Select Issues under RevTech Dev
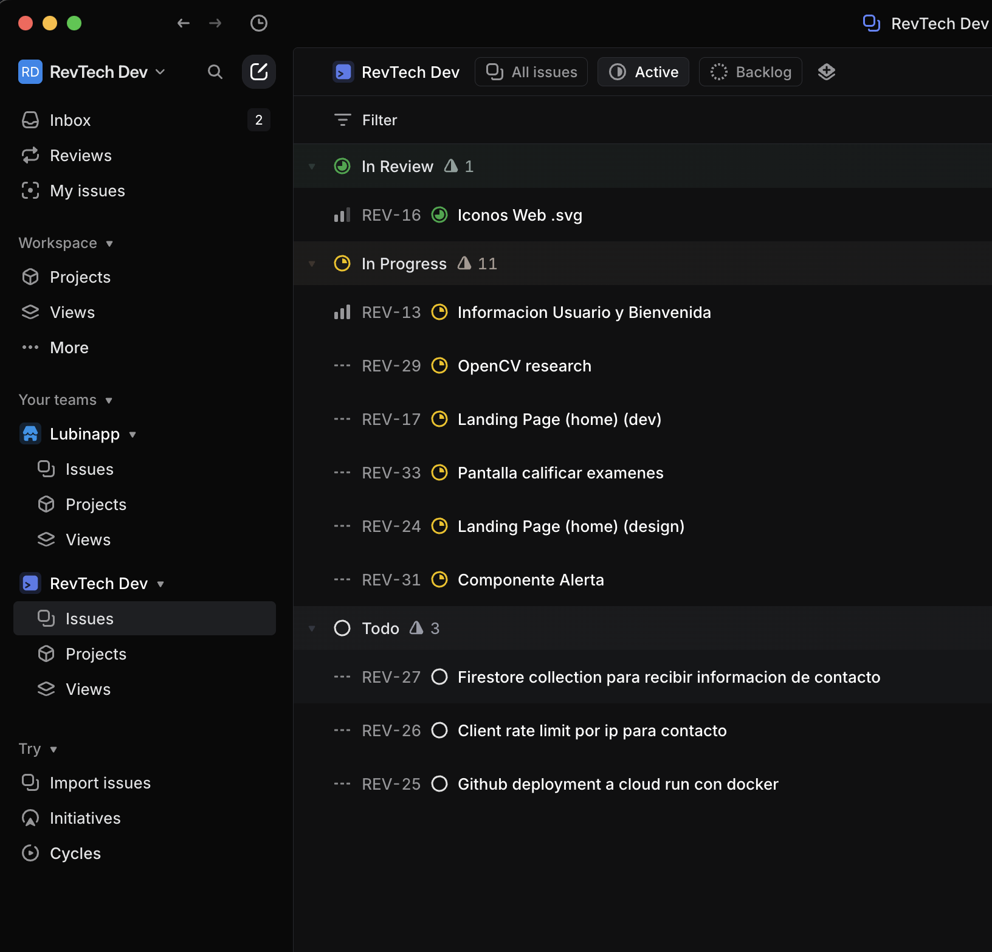The image size is (992, 952). (x=145, y=619)
